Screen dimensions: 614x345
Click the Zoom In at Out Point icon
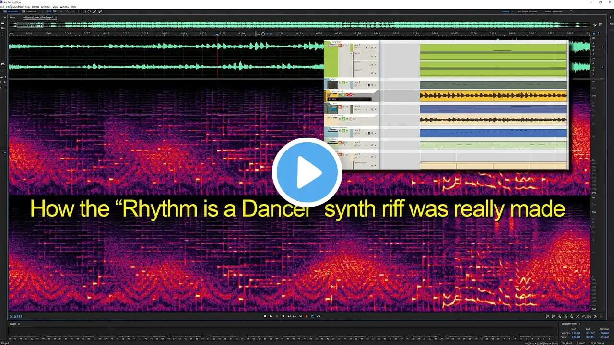point(584,316)
